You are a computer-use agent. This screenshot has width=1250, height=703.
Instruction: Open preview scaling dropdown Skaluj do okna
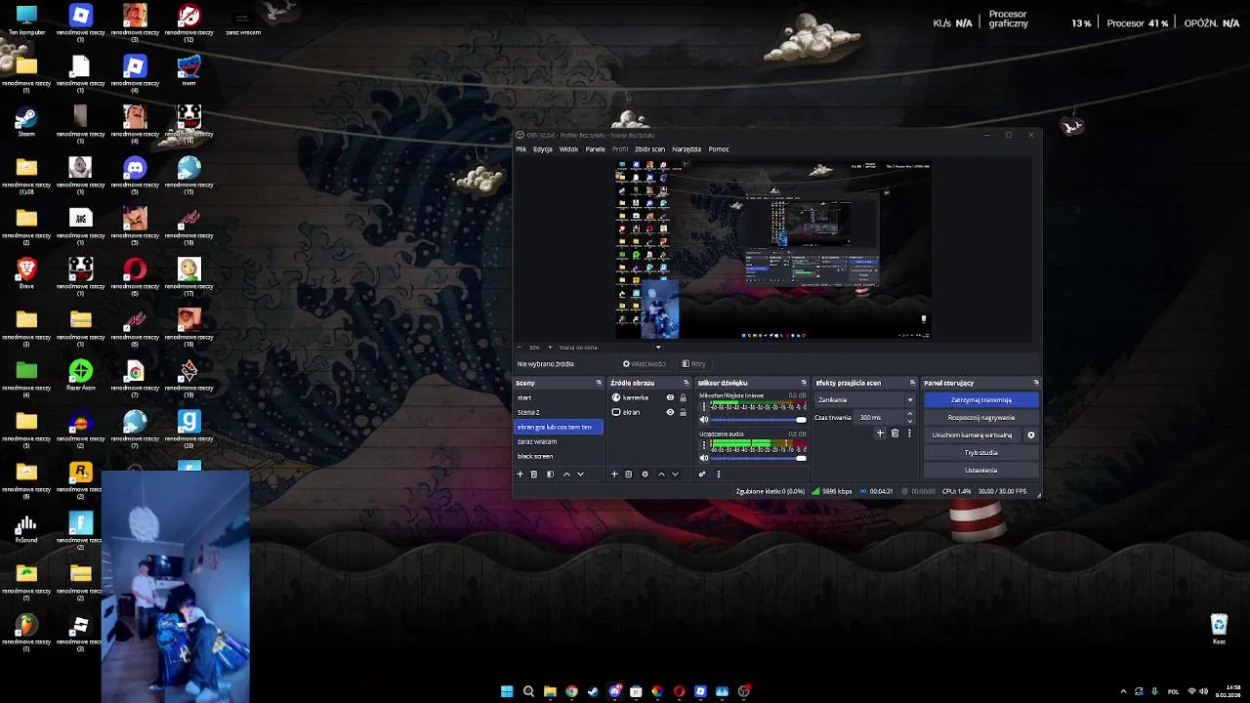point(609,348)
